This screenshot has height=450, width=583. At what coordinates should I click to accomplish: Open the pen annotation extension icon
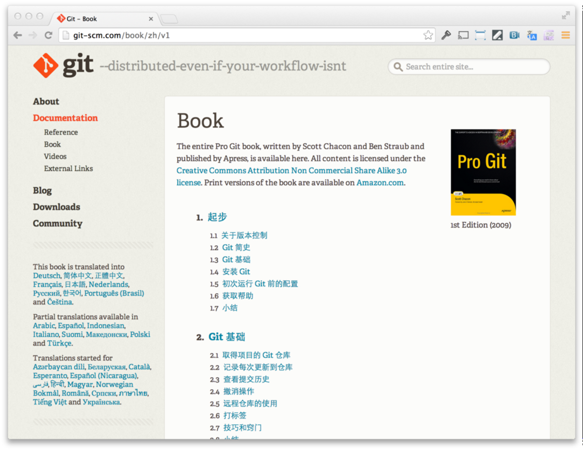click(497, 35)
